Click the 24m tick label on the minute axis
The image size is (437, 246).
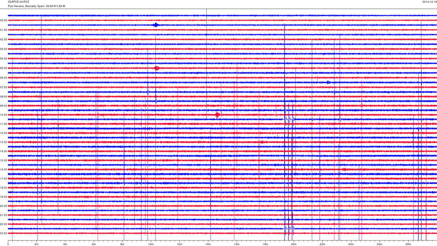tap(351, 244)
